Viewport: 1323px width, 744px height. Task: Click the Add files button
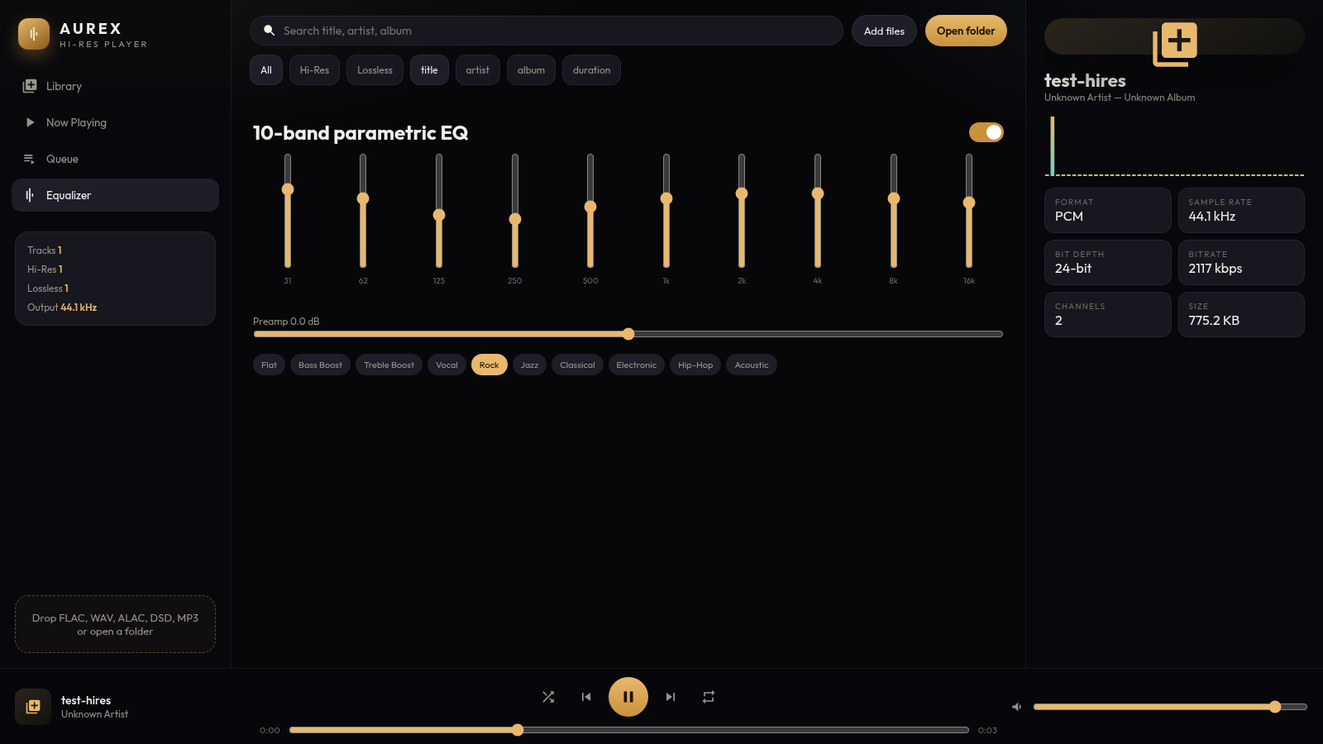click(884, 31)
